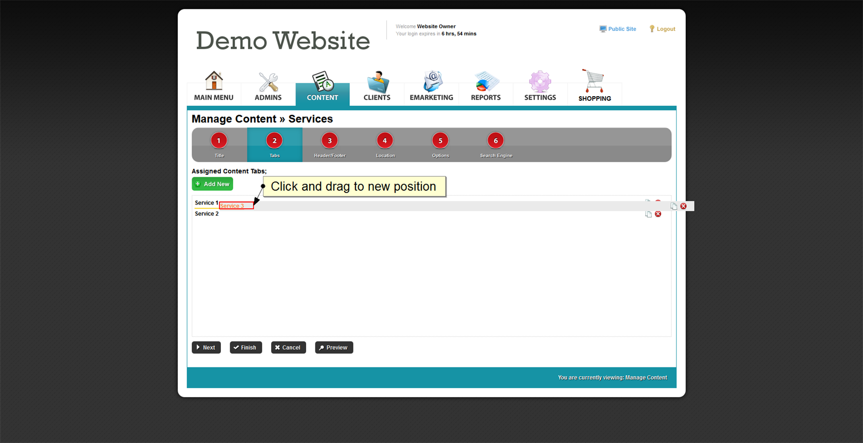Open the Clients section
Screen dimensions: 863x443
coord(377,86)
